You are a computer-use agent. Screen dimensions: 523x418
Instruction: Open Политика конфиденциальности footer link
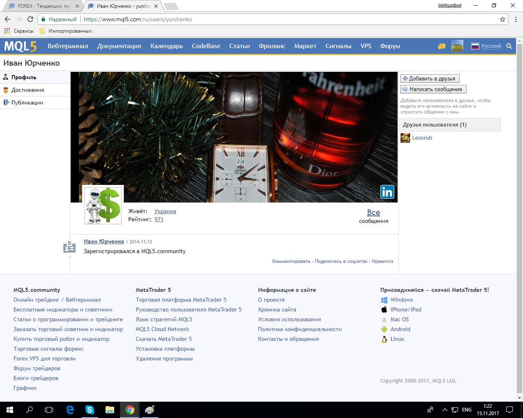pos(300,329)
